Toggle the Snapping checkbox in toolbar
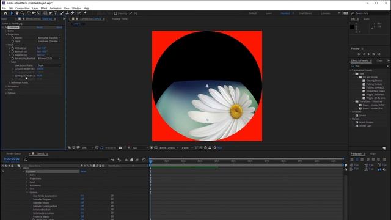The image size is (391, 220). click(115, 13)
